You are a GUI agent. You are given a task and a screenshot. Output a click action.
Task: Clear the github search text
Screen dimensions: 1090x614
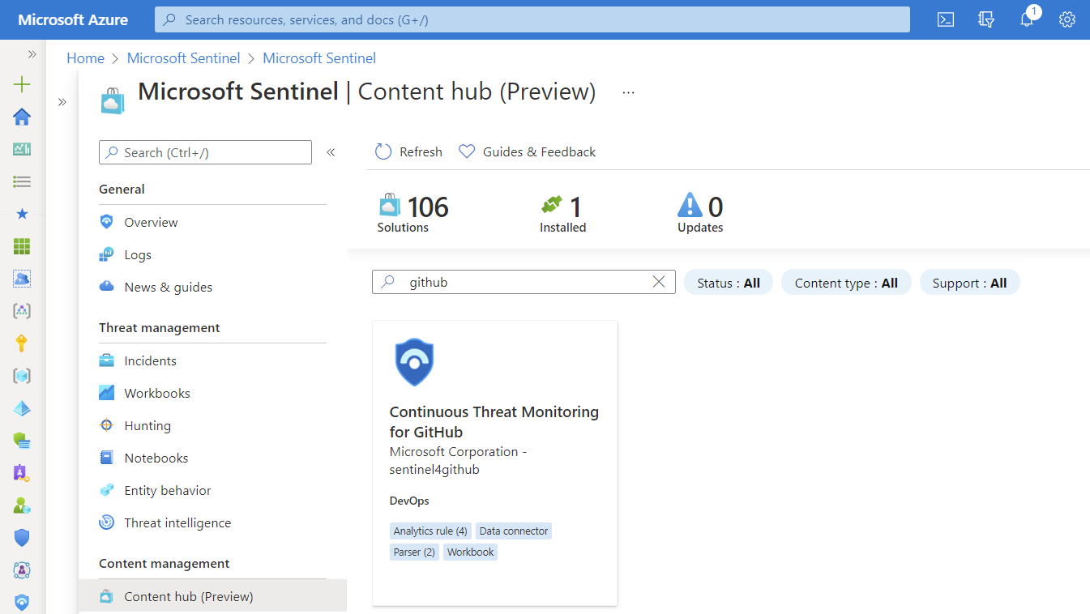click(x=659, y=282)
